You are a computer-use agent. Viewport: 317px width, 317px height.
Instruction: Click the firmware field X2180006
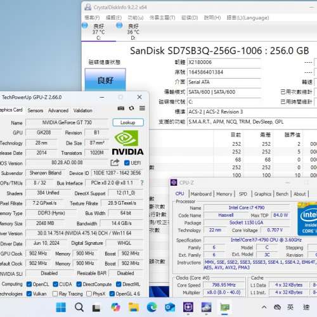(224, 62)
